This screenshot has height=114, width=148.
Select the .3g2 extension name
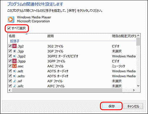pyautogui.click(x=20, y=46)
